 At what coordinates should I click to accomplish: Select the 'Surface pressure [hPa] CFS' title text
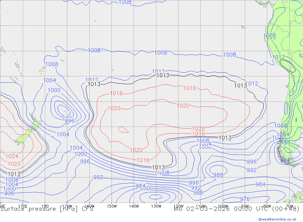click(47, 209)
